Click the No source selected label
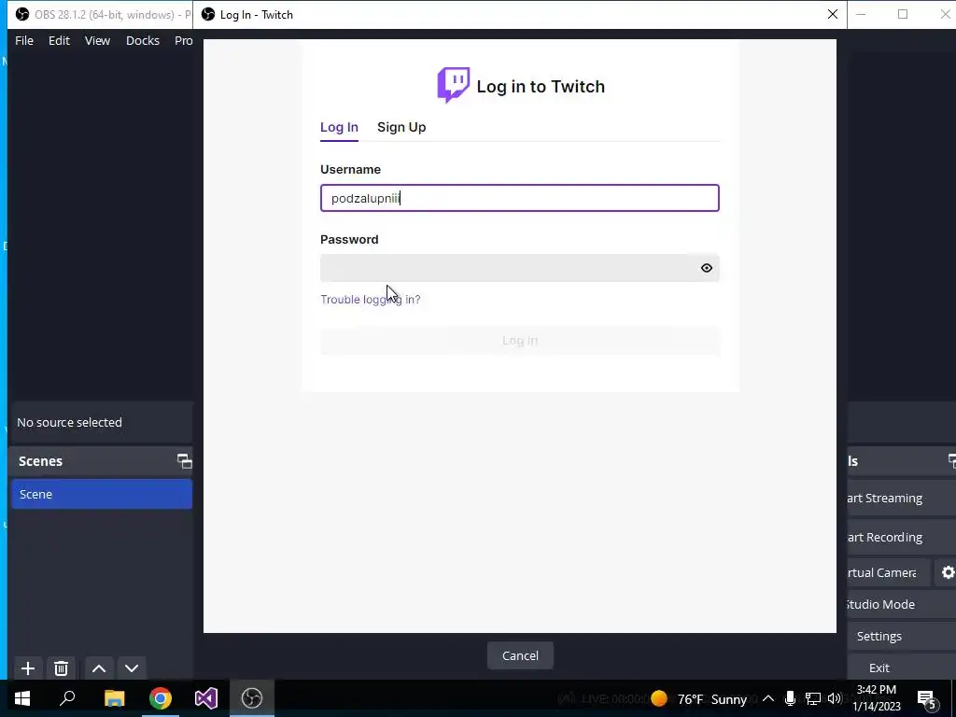 pos(69,423)
